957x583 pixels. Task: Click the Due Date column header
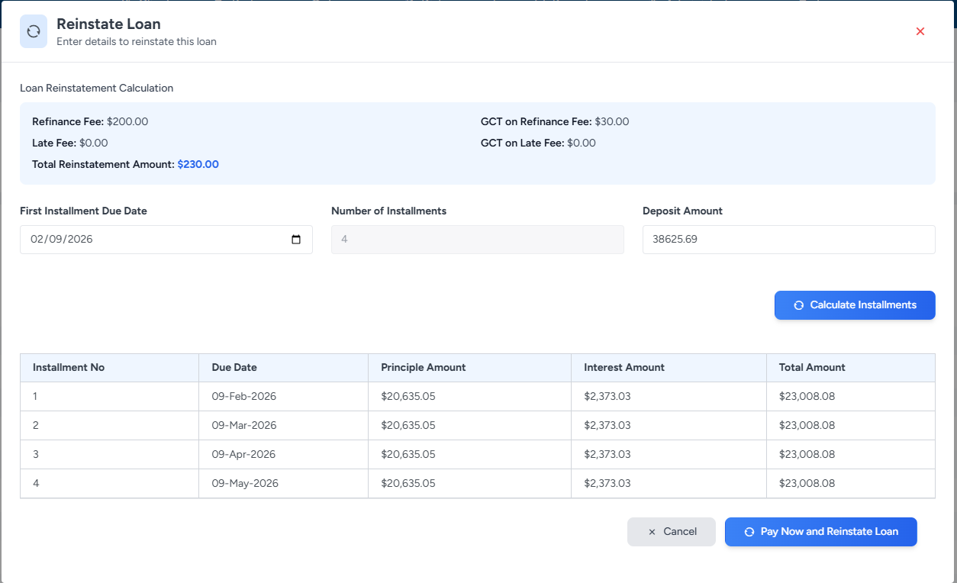234,368
